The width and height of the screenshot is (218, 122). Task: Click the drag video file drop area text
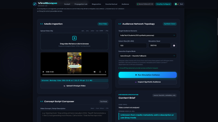tap(74, 44)
